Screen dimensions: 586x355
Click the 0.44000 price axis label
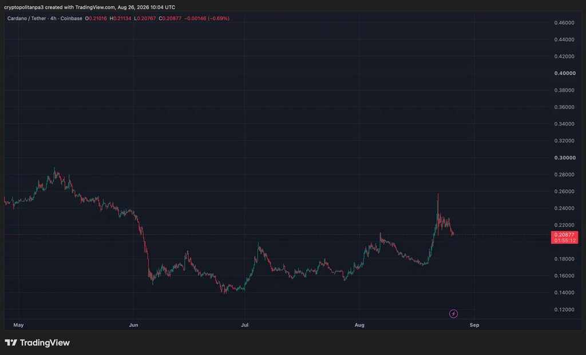tap(564, 39)
